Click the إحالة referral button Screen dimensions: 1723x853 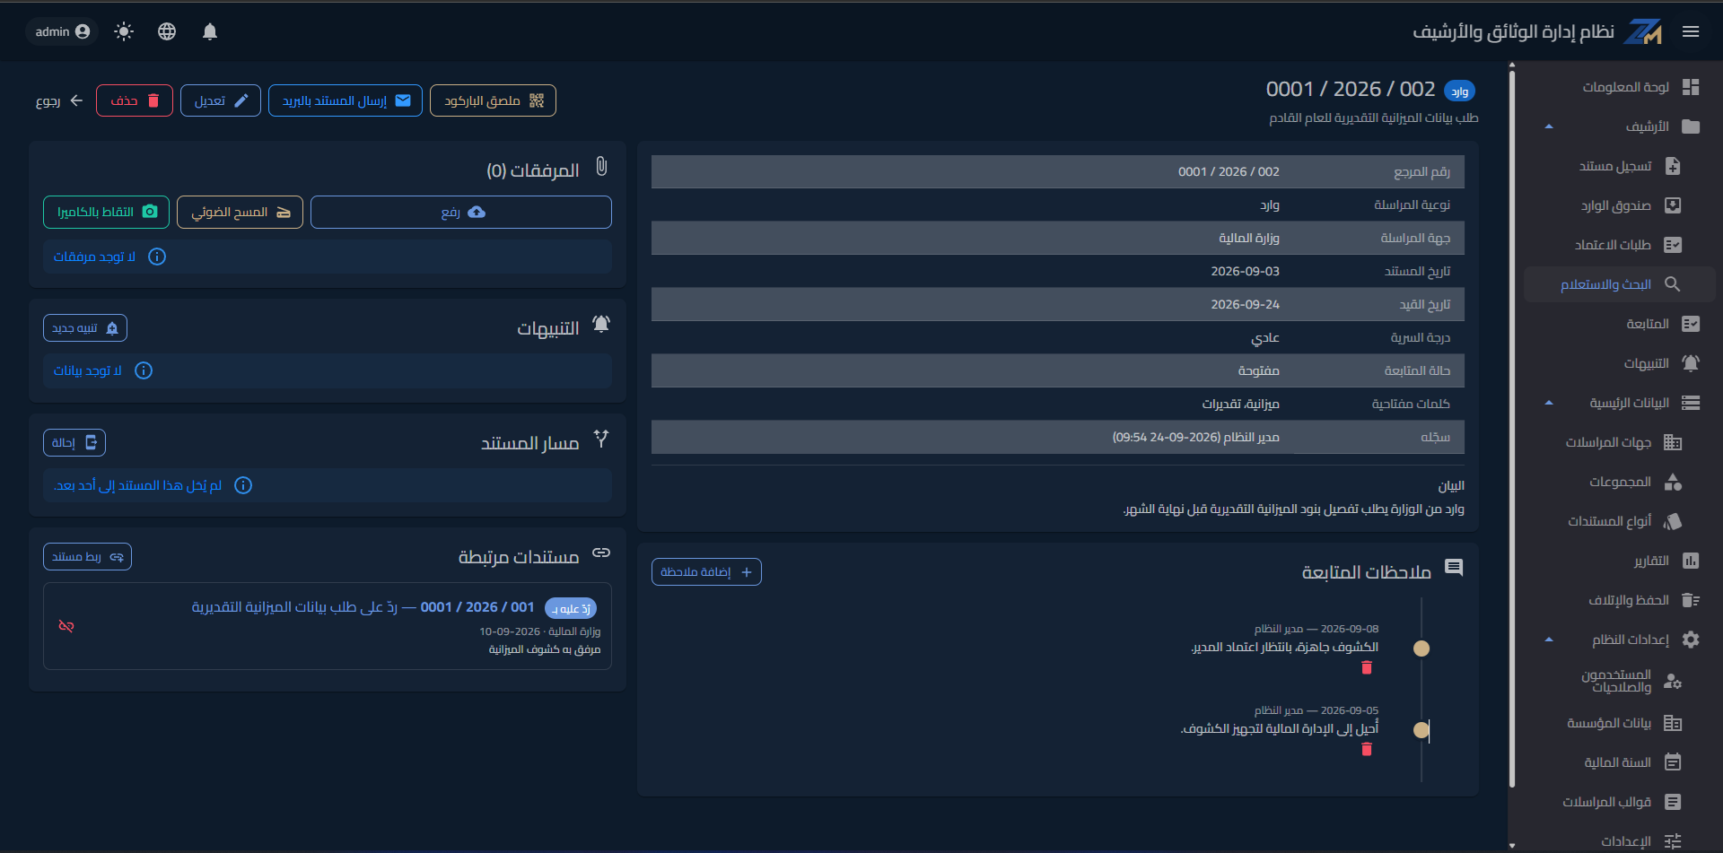[x=74, y=442]
